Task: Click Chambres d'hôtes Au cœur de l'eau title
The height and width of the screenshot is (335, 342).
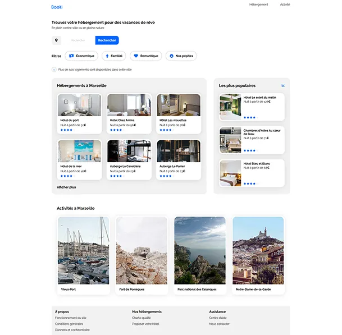Action: (x=262, y=132)
